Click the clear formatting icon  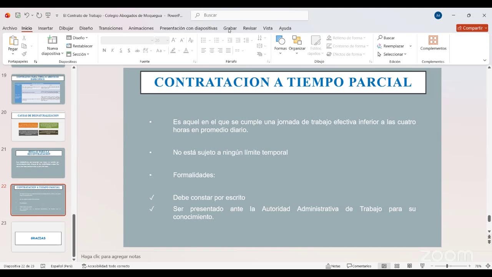(x=191, y=40)
